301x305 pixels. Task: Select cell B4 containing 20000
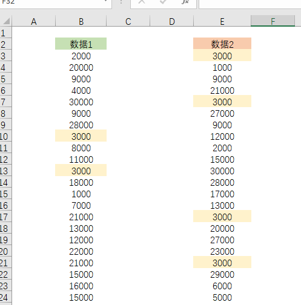click(x=81, y=67)
